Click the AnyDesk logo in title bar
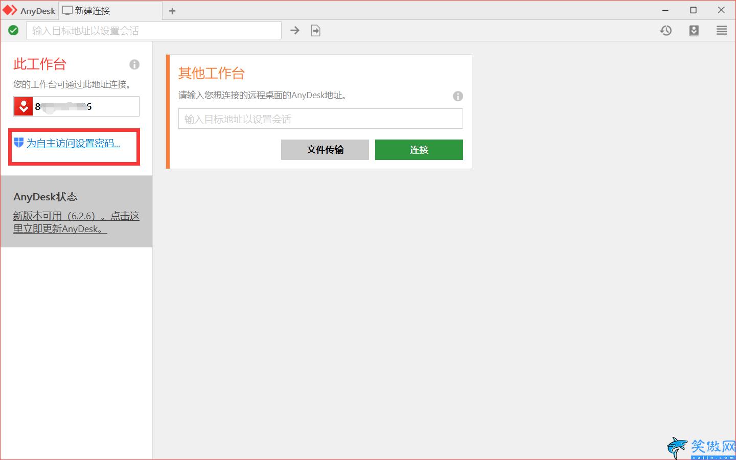 (10, 10)
